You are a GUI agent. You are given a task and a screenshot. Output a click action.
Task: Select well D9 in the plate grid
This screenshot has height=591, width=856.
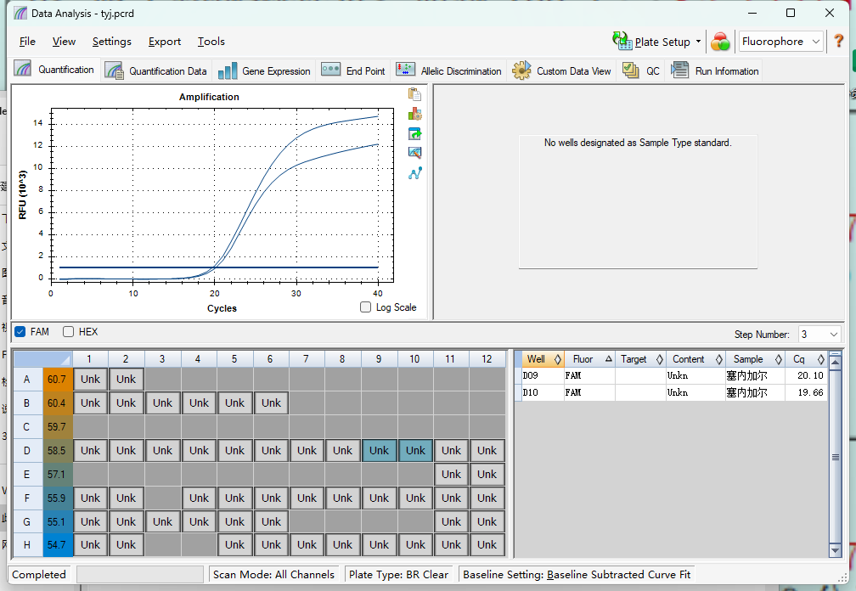379,451
